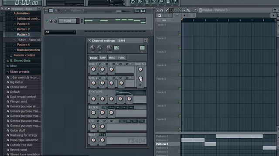The width and height of the screenshot is (279, 156).
Task: Click the channel pan knob in step sequencer
Action: pos(51,21)
